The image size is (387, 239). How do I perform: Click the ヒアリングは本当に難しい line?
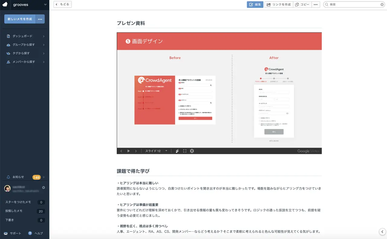pos(138,183)
